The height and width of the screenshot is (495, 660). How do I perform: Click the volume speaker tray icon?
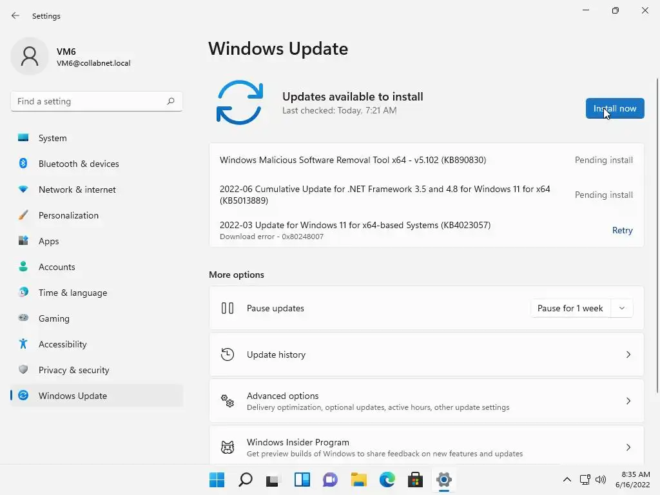tap(601, 480)
